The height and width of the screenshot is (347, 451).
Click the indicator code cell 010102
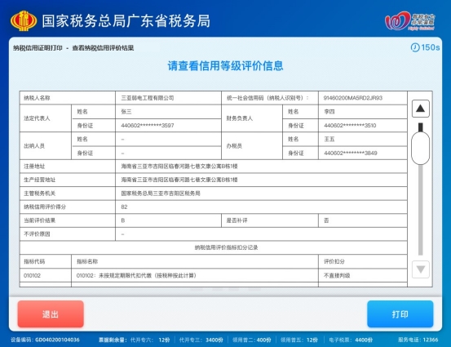pyautogui.click(x=46, y=276)
